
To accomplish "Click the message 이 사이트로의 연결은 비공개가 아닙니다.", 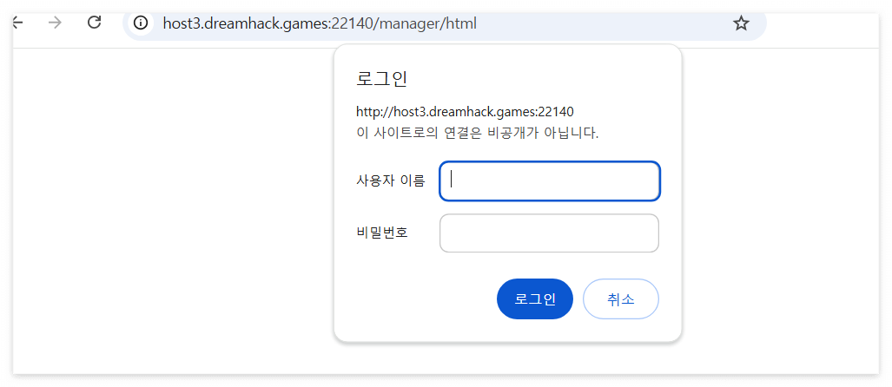I will (x=478, y=134).
